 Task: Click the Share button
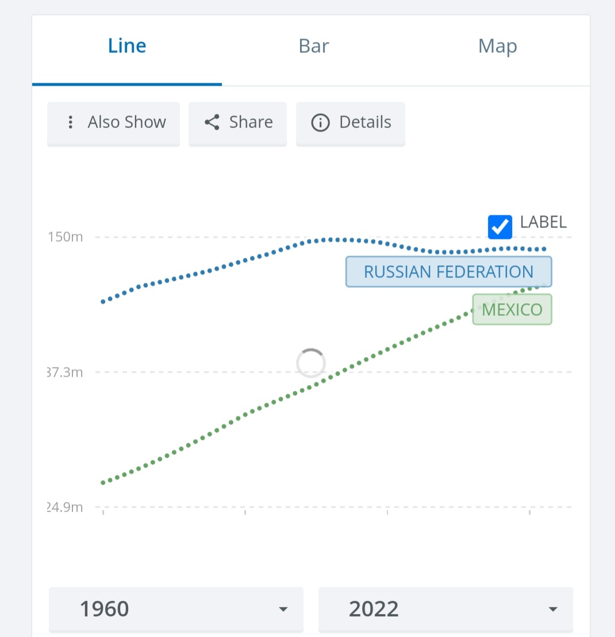[x=238, y=123]
